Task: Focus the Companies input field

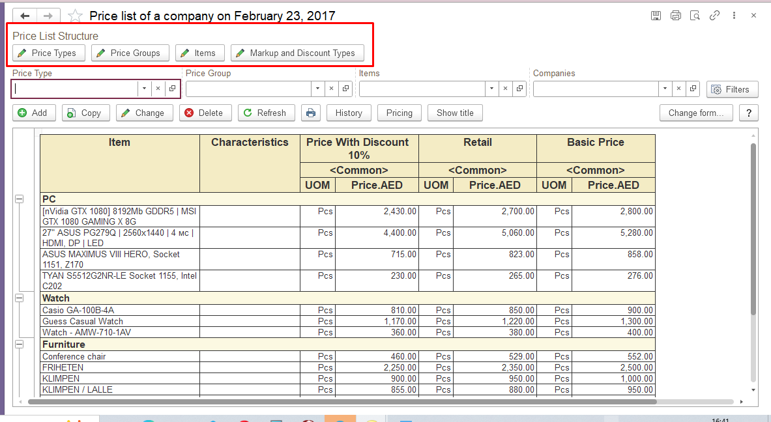Action: (x=596, y=89)
